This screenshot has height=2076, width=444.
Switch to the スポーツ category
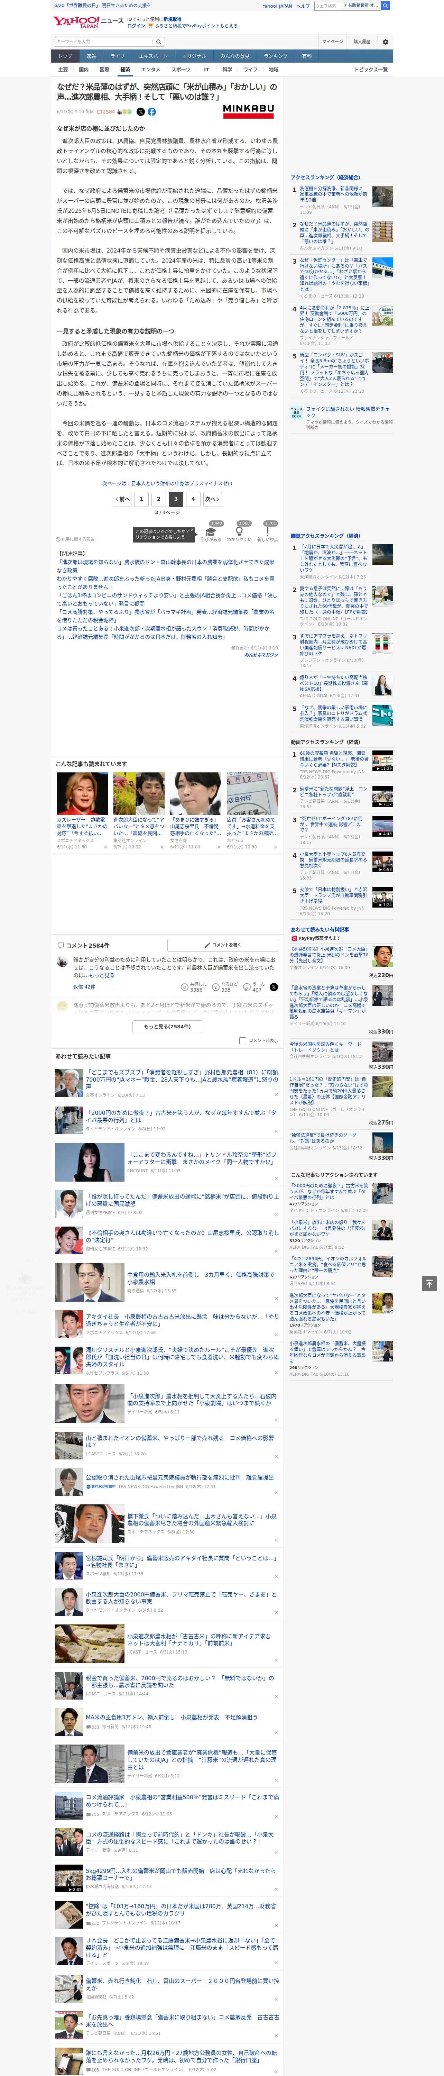(181, 69)
